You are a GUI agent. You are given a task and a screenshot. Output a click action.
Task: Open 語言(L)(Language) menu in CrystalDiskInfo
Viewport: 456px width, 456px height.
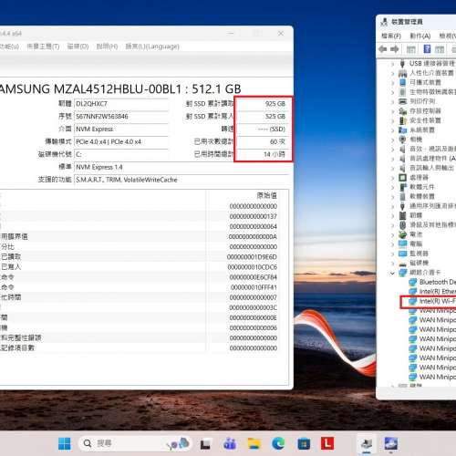tap(152, 47)
